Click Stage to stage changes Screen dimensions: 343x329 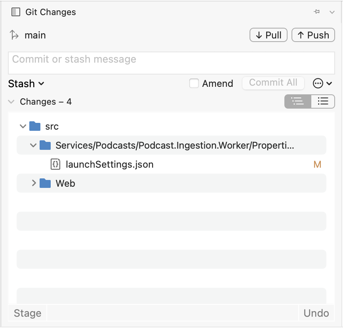(x=27, y=313)
